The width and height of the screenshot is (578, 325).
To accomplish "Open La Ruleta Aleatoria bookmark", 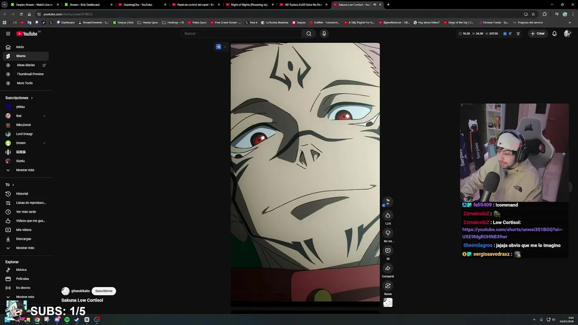I will 275,23.
